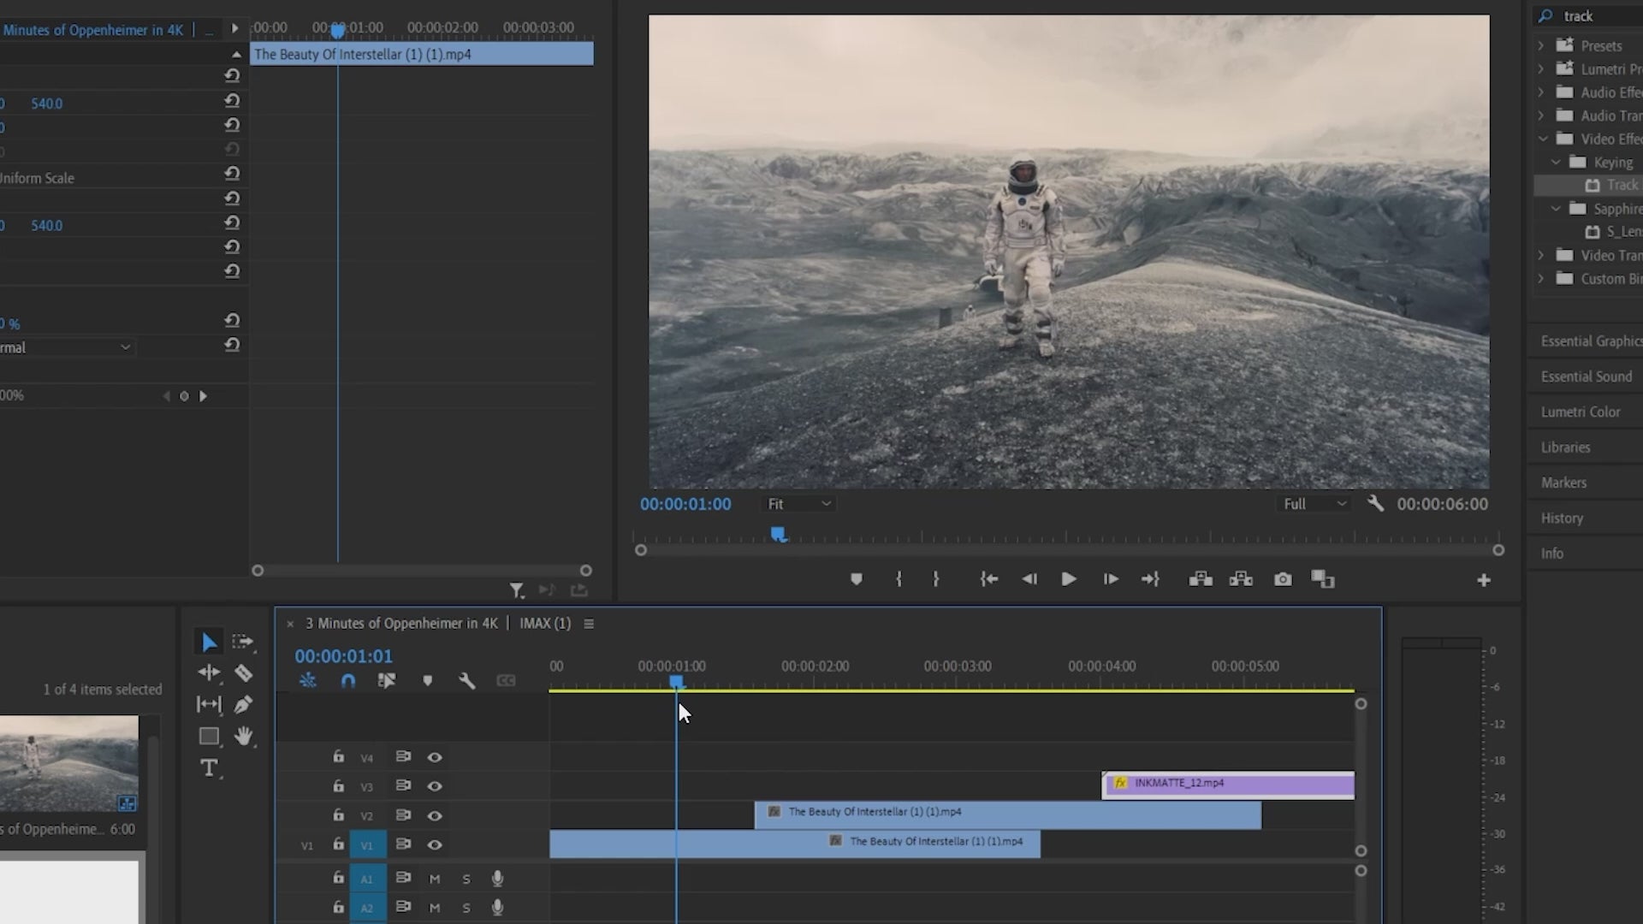Solo audio track A2
The width and height of the screenshot is (1643, 924).
(x=466, y=908)
